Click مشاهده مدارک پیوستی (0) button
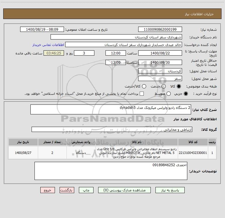The width and height of the screenshot is (225, 218). coord(124,190)
